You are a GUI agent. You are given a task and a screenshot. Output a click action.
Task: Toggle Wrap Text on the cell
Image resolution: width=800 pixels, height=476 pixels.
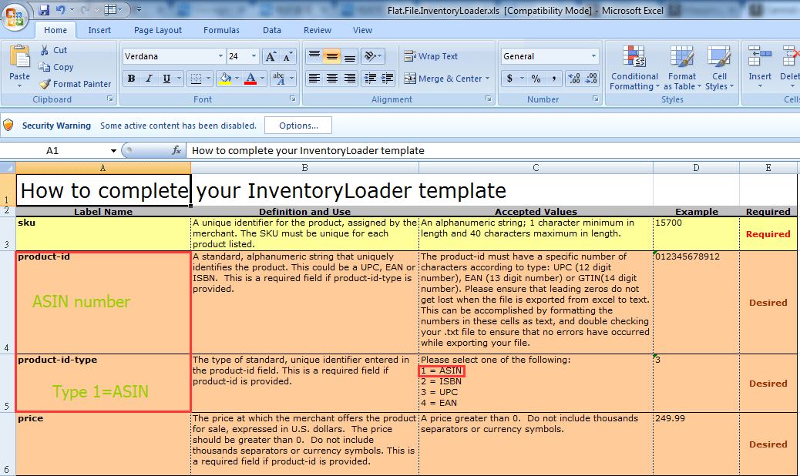[x=431, y=56]
